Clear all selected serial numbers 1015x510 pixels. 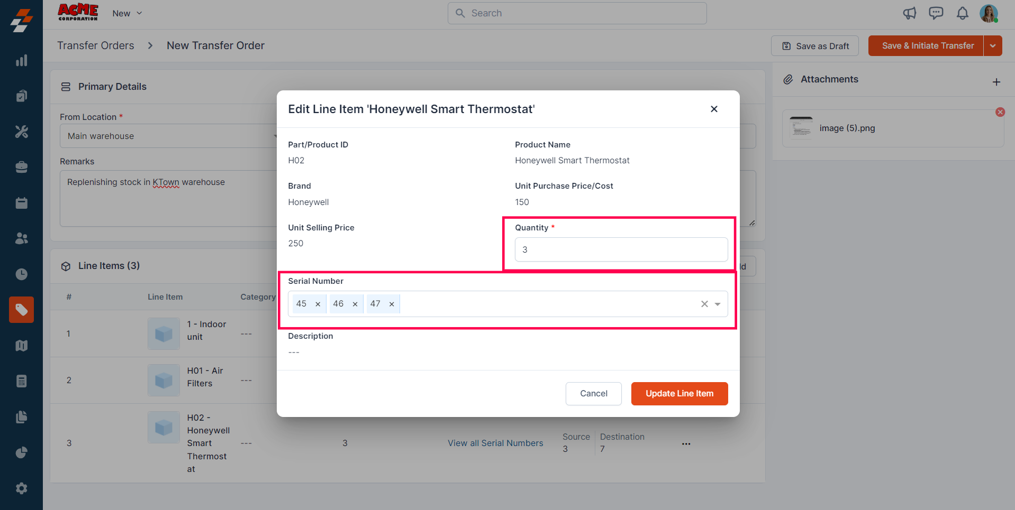coord(704,304)
